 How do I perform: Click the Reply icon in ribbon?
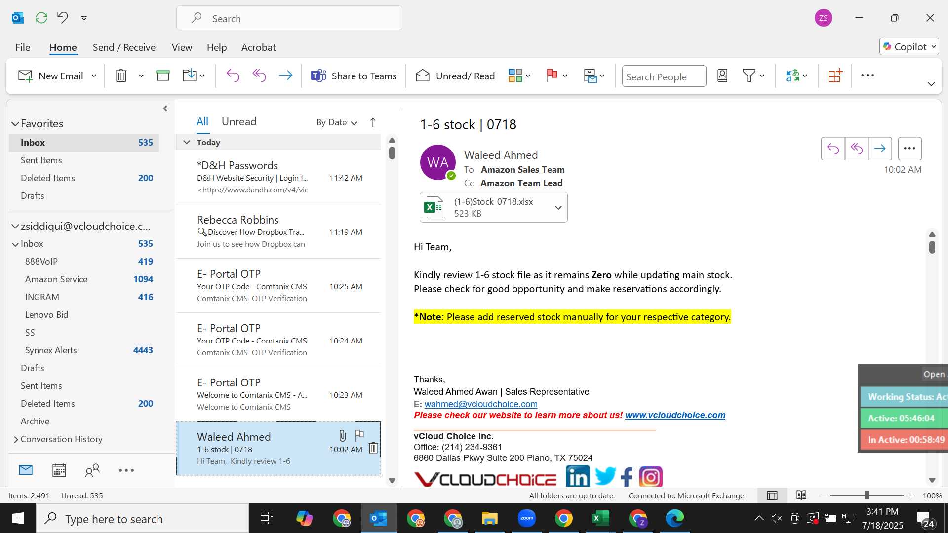click(233, 76)
